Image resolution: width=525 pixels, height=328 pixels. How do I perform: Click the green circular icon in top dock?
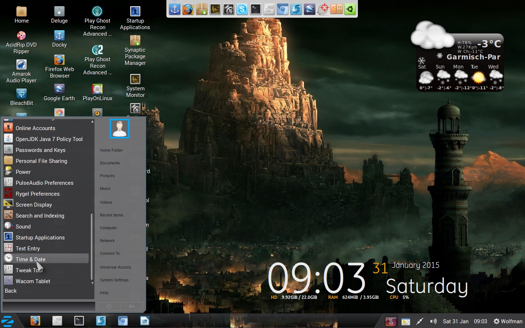tap(350, 9)
